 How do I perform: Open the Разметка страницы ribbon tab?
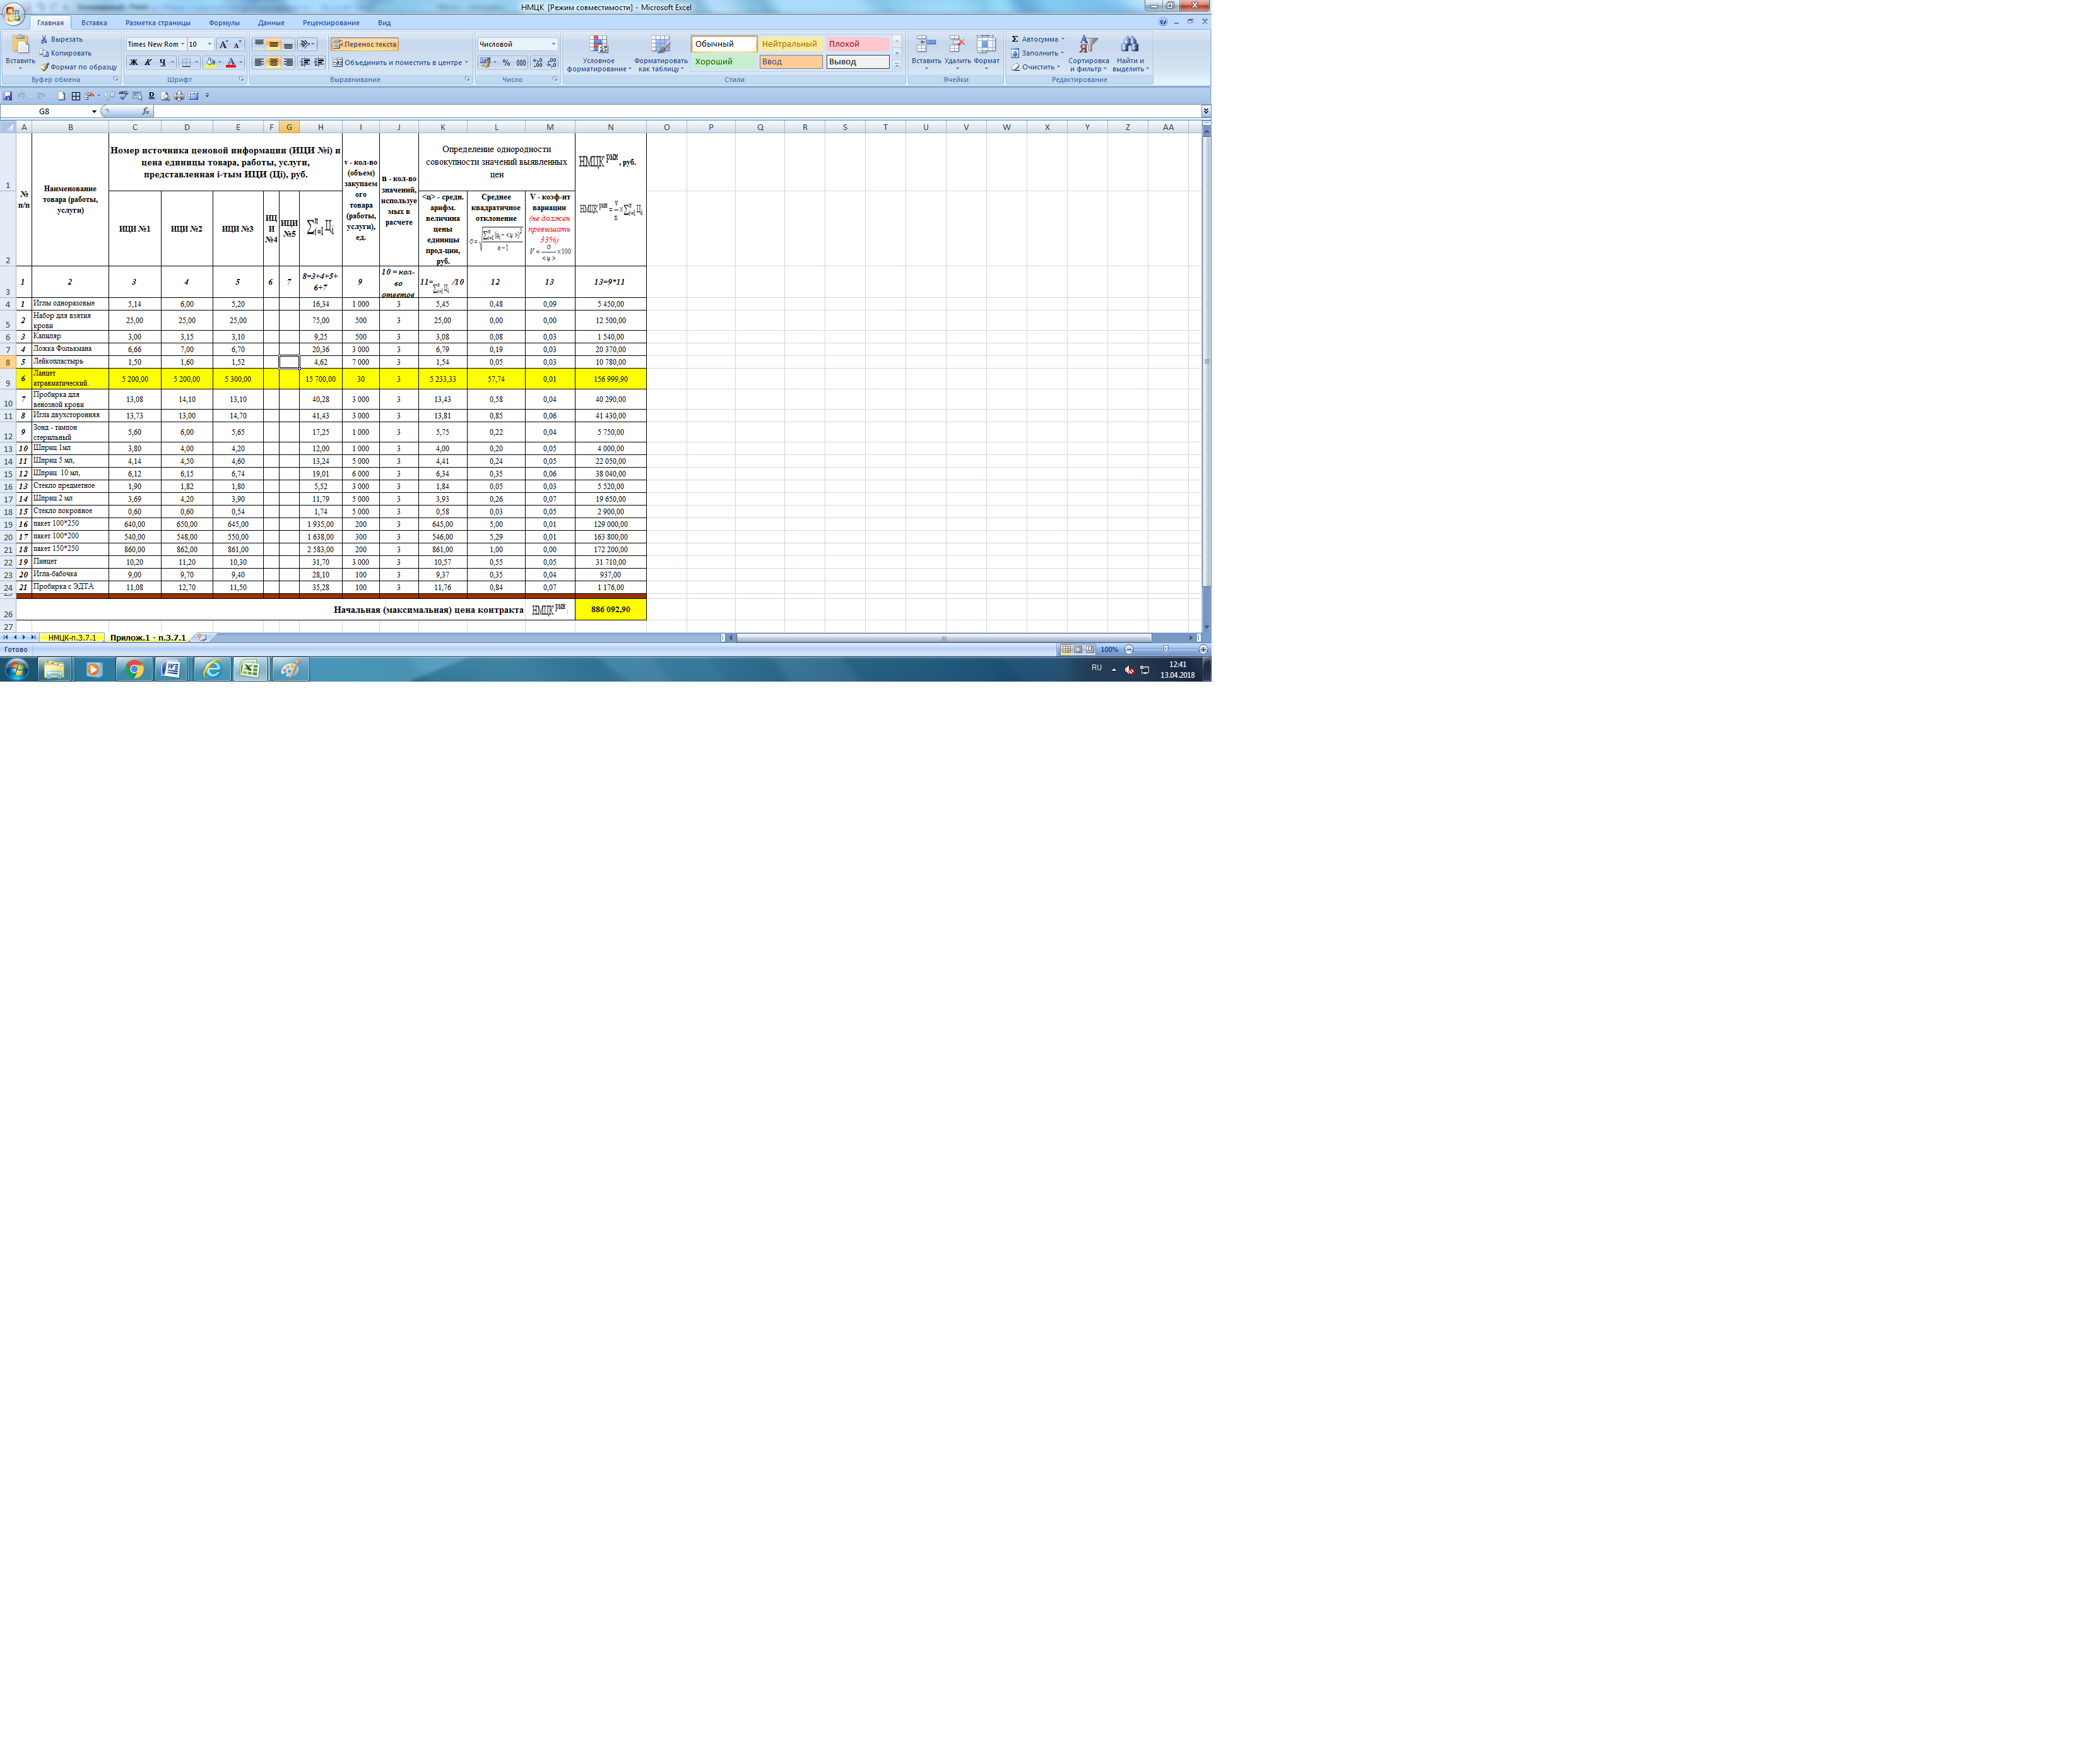click(158, 22)
